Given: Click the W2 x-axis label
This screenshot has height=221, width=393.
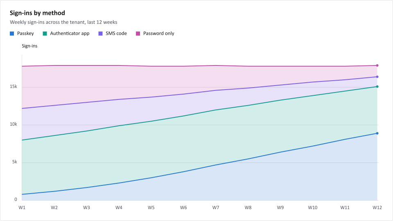Looking at the screenshot, I should click(54, 208).
